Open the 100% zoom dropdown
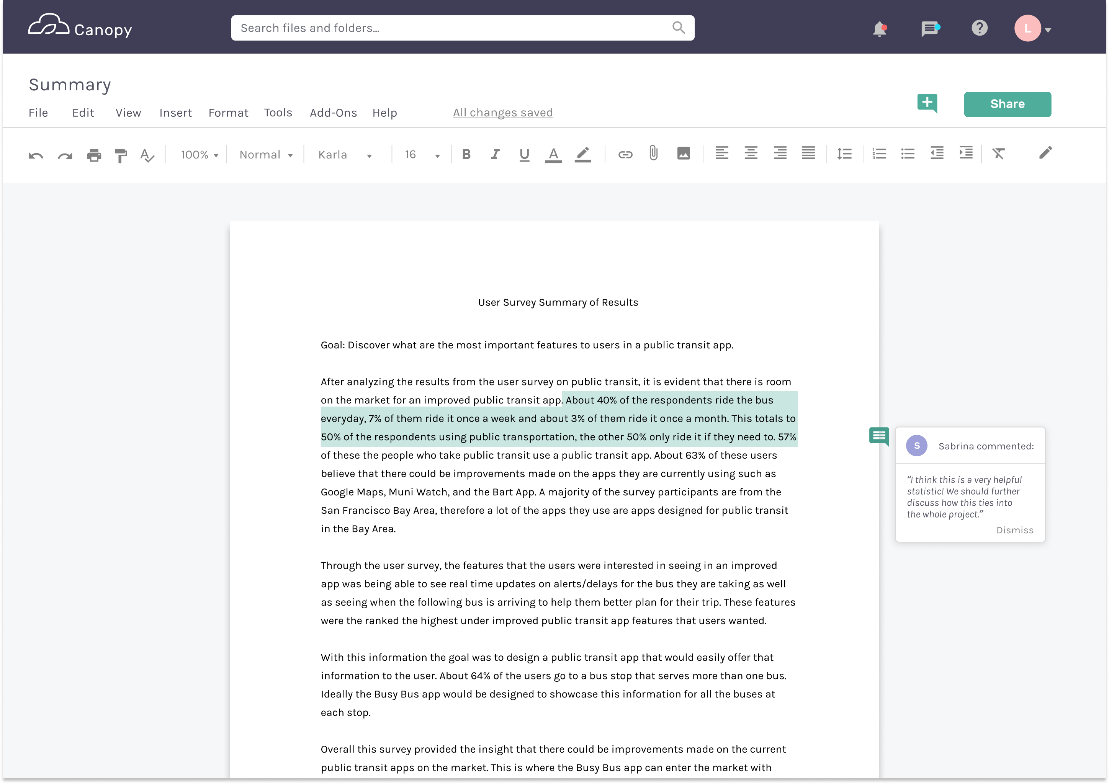 click(199, 155)
